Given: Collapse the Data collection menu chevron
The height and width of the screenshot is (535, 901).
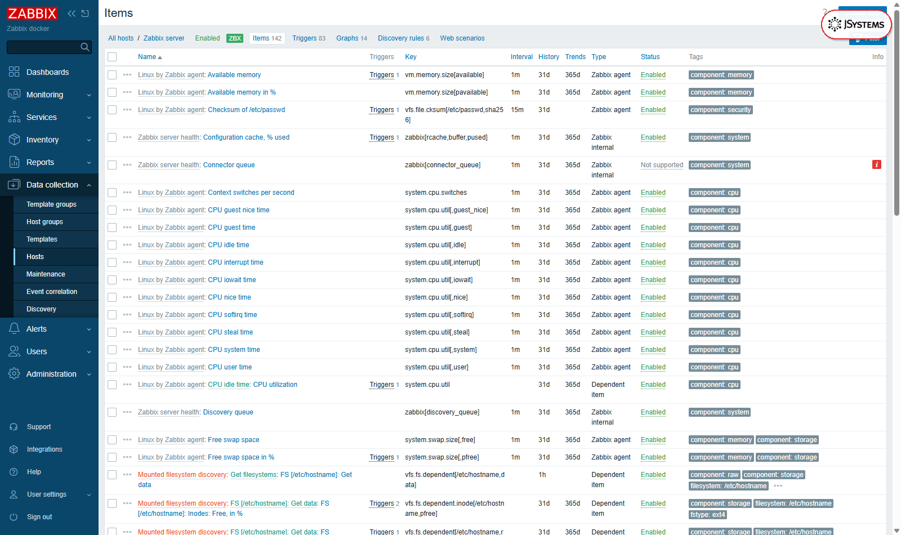Looking at the screenshot, I should [89, 185].
